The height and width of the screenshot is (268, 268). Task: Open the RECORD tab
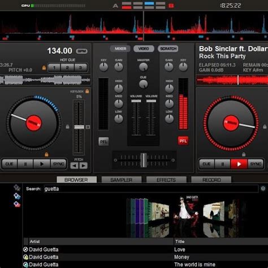(x=211, y=180)
